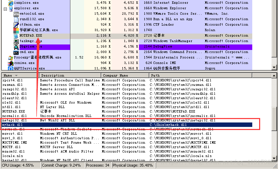Viewport: 278px width, 169px height.
Task: Select the ole32.dll row
Action: coord(127,103)
